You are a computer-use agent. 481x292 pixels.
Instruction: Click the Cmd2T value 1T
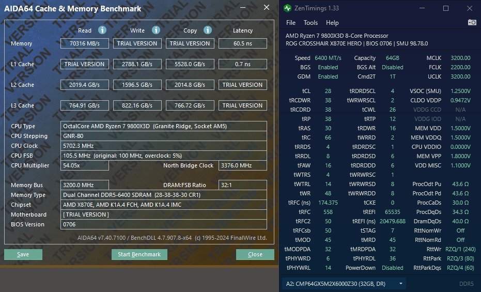392,76
